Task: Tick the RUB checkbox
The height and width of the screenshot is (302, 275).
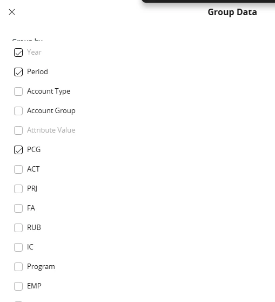Action: click(x=18, y=228)
